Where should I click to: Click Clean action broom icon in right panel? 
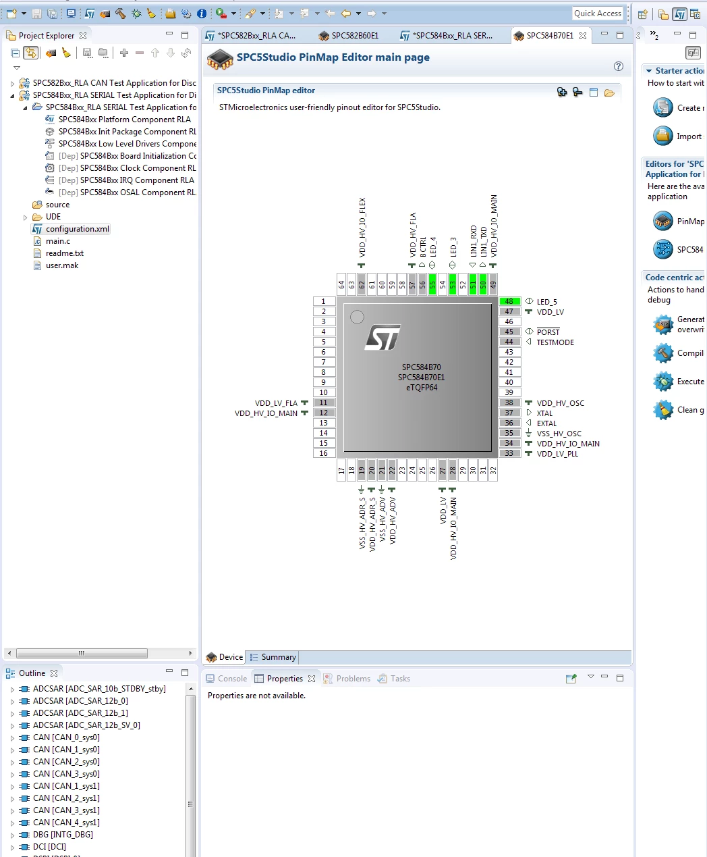coord(663,409)
